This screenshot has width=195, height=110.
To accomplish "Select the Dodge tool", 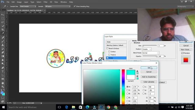I will (3, 64).
